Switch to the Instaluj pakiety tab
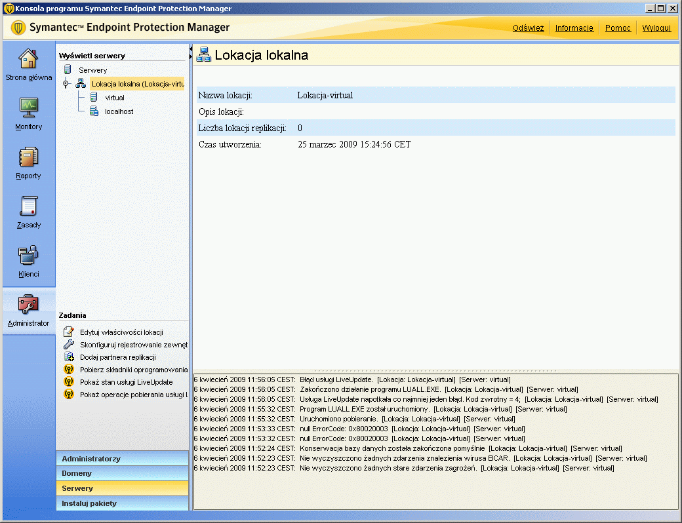This screenshot has width=682, height=523. coord(122,503)
